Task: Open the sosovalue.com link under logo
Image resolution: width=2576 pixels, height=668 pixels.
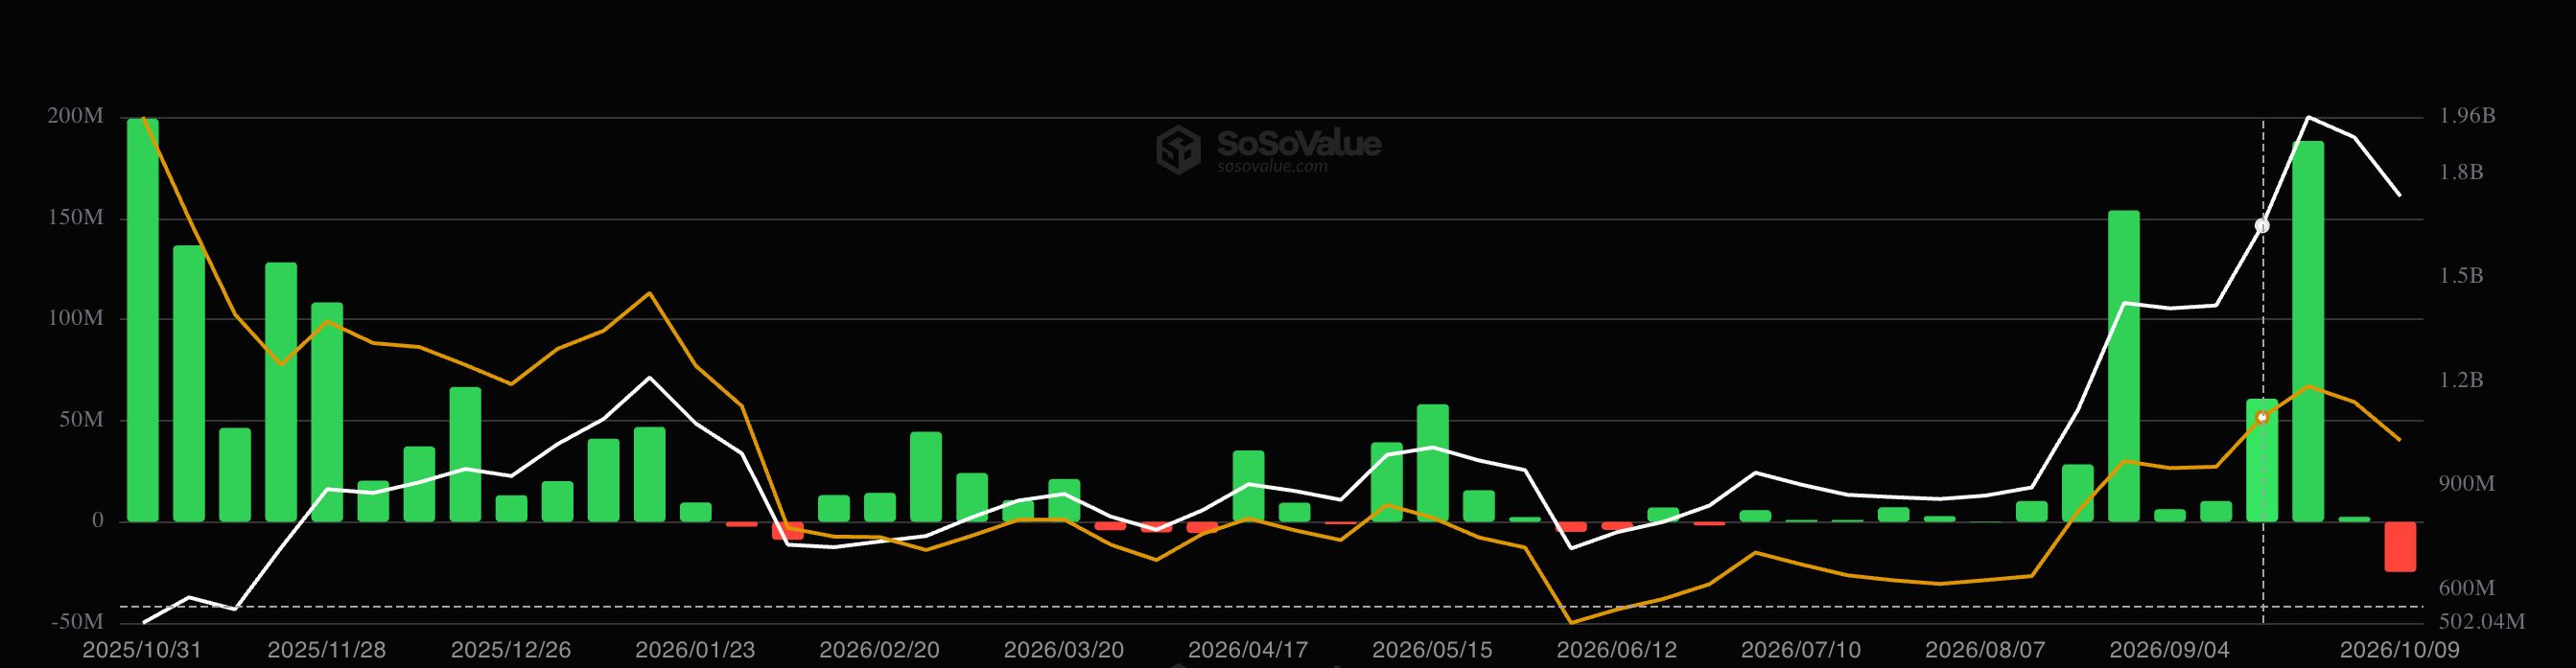Action: point(1272,166)
